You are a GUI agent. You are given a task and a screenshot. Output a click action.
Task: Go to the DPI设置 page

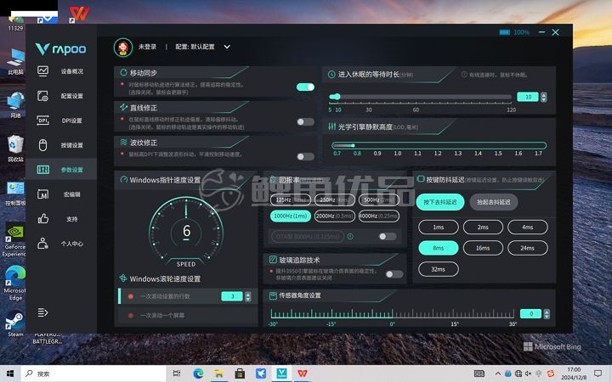(60, 121)
